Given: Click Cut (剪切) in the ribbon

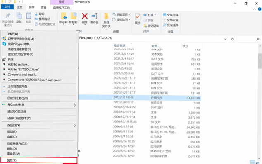Looking at the screenshot, I should 40,14.
